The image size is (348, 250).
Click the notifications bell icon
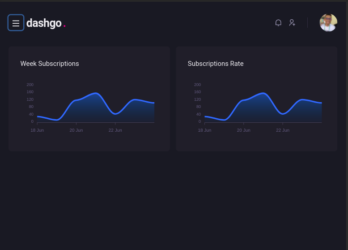click(278, 23)
